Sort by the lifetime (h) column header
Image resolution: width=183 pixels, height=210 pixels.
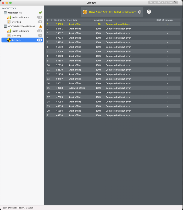[59, 20]
